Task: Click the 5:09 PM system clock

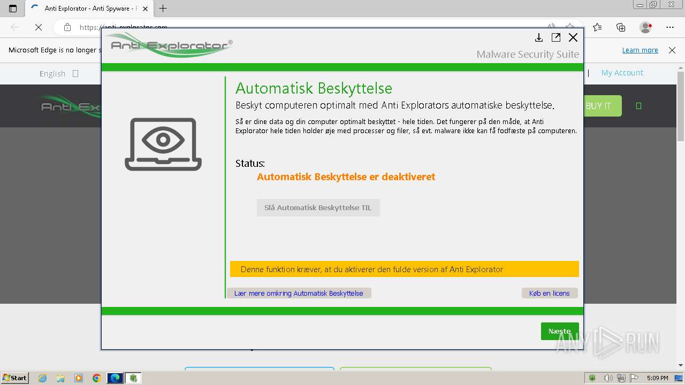Action: tap(657, 378)
